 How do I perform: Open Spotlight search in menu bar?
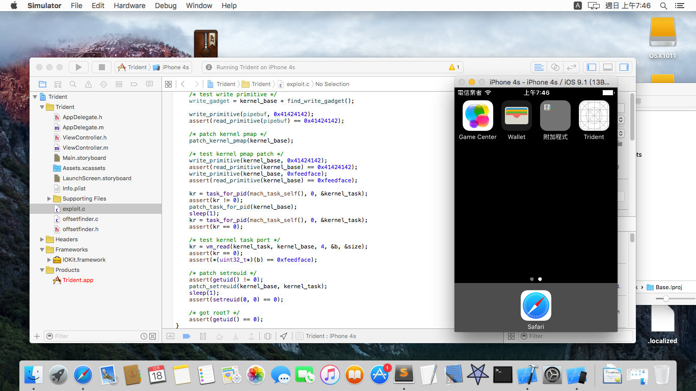click(663, 6)
